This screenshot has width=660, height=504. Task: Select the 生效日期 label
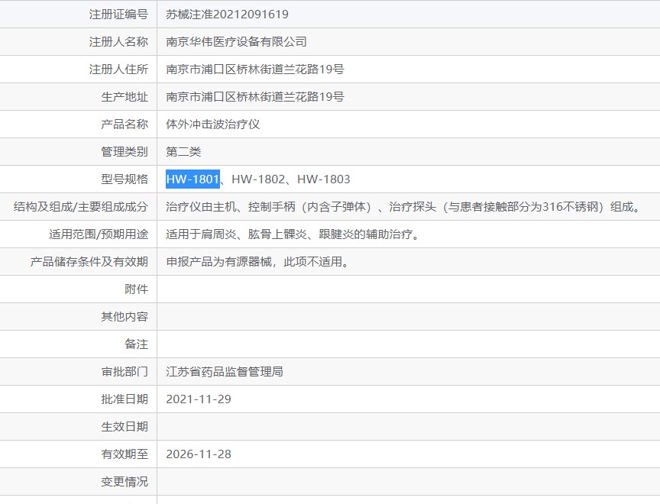[x=125, y=427]
